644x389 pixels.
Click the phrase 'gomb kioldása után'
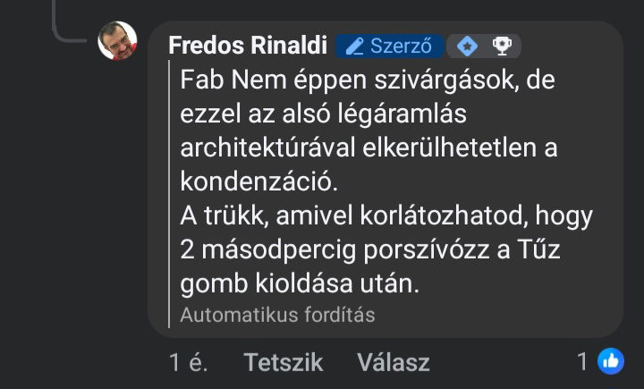299,283
